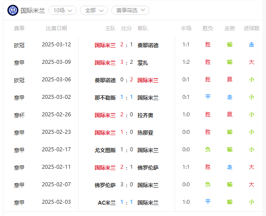
Task: Click the 半场 column header
Action: (186, 28)
